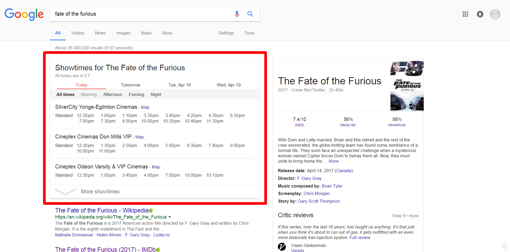Open Map for SilverCity Yonge-Eglinton Cinemas
The height and width of the screenshot is (252, 510).
145,107
